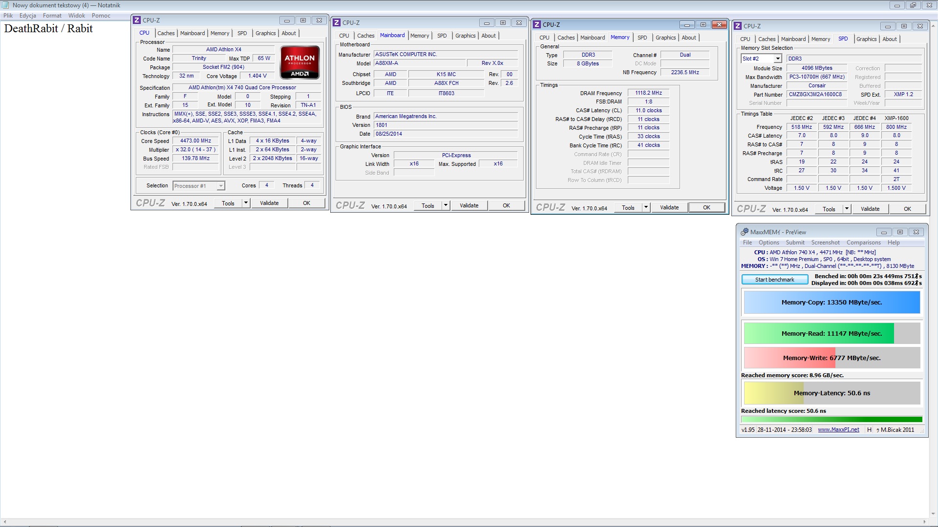Click the CPU-Z icon in first window title
The height and width of the screenshot is (527, 938).
coord(137,20)
